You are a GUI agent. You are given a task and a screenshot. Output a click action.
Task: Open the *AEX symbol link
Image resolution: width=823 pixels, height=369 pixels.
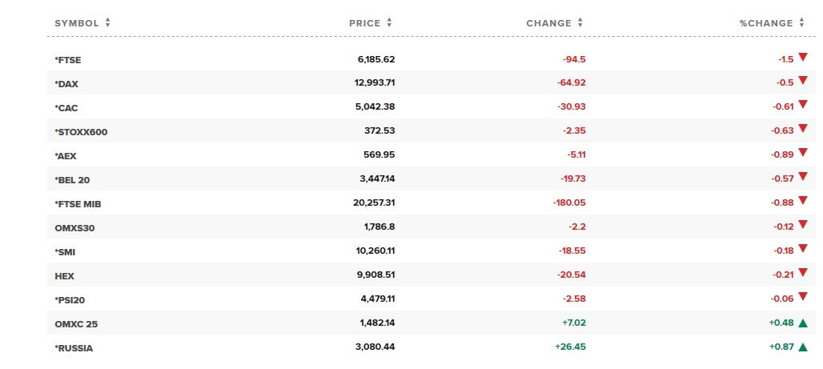click(x=66, y=156)
